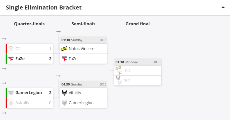Click the Natus Vincere logo in semi-finals

click(x=64, y=49)
